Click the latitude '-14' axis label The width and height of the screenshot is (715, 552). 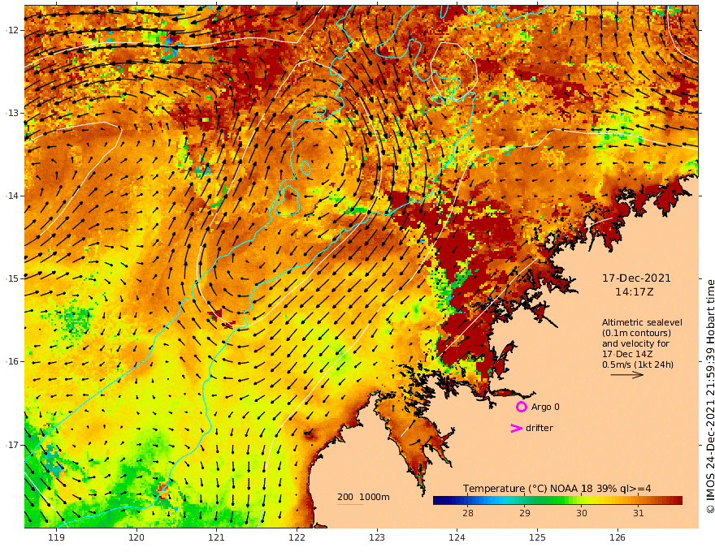tap(12, 196)
